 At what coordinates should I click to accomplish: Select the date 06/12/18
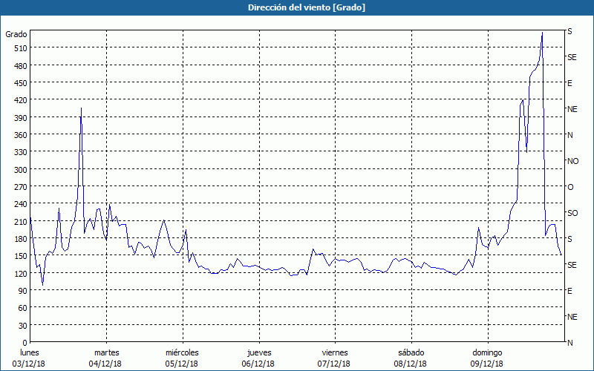click(x=258, y=364)
